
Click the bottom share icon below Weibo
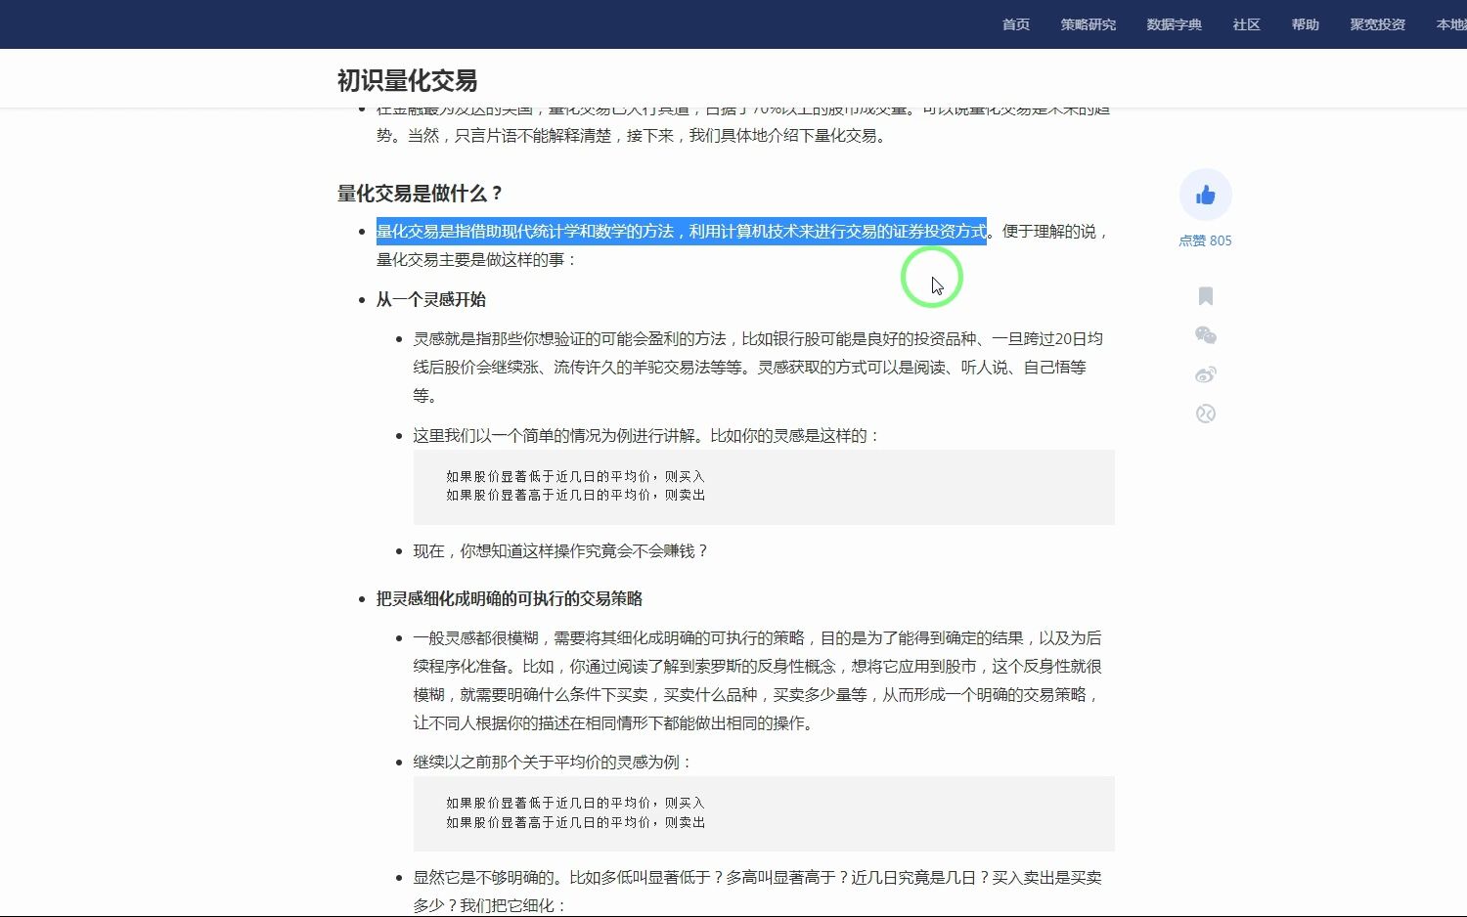pyautogui.click(x=1205, y=414)
